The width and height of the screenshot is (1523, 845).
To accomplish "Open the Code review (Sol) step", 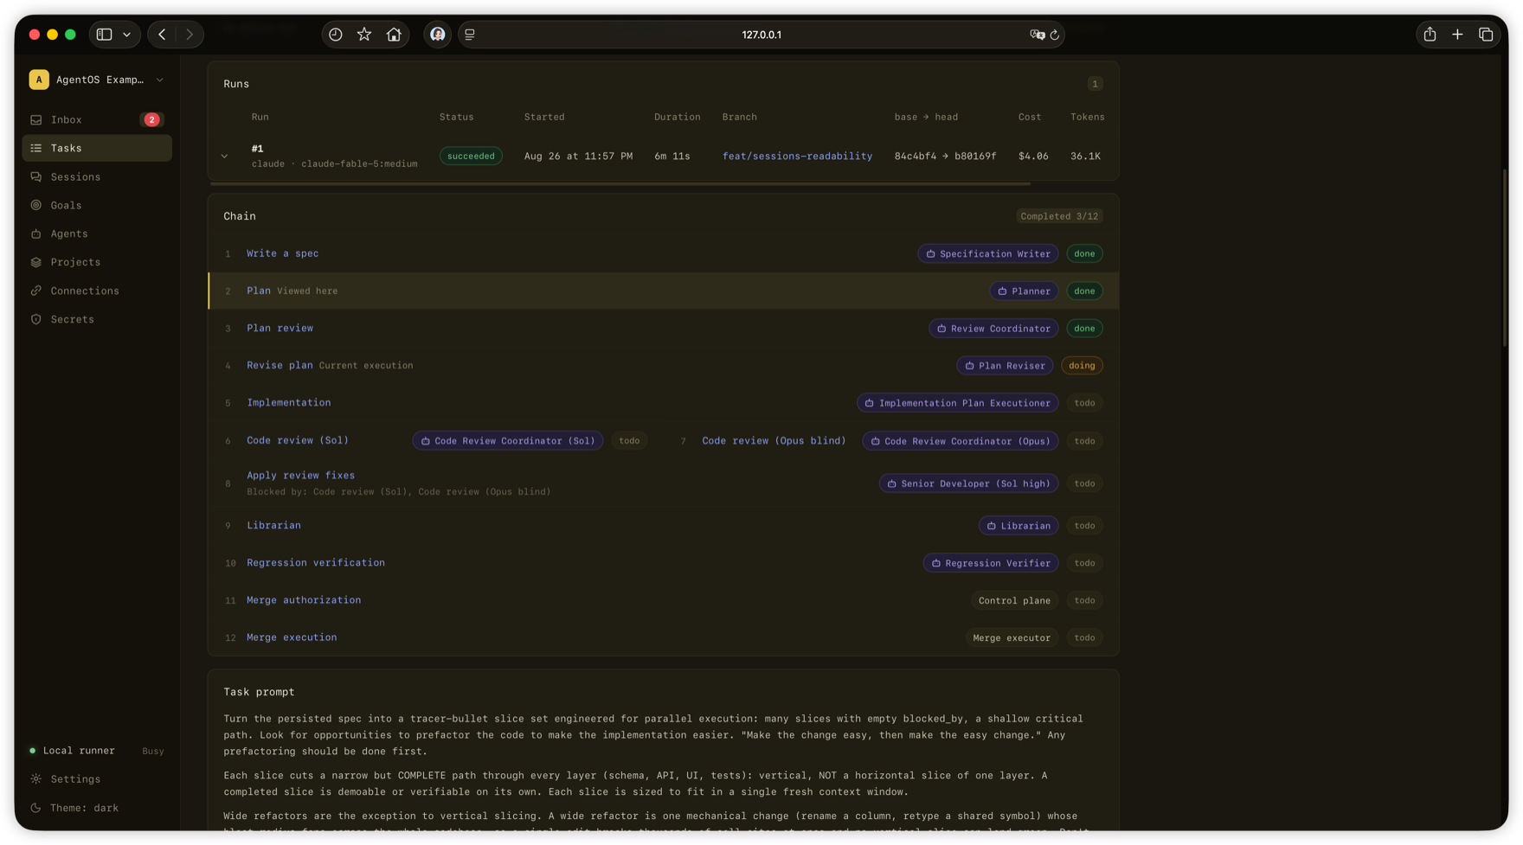I will click(298, 440).
